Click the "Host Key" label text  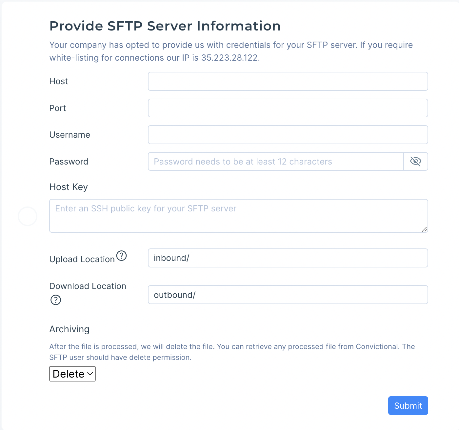coord(69,187)
